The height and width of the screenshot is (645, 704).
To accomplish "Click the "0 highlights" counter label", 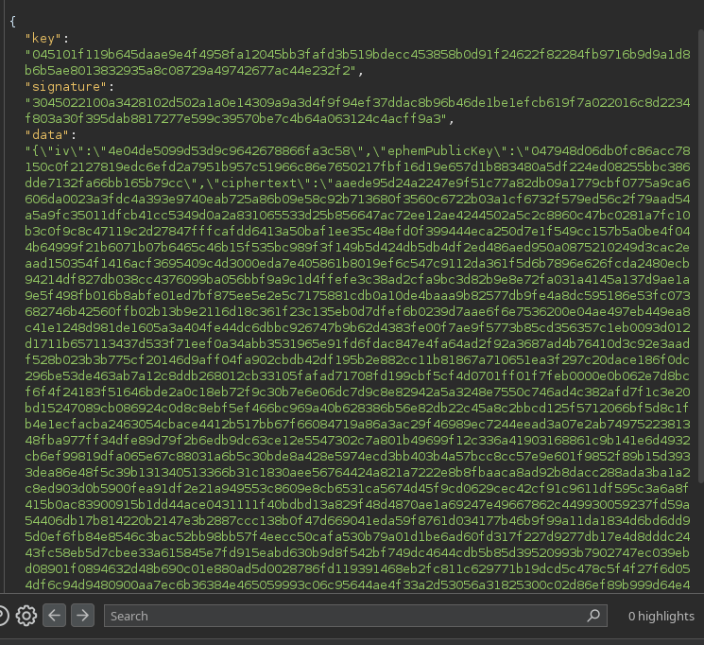I will click(661, 616).
